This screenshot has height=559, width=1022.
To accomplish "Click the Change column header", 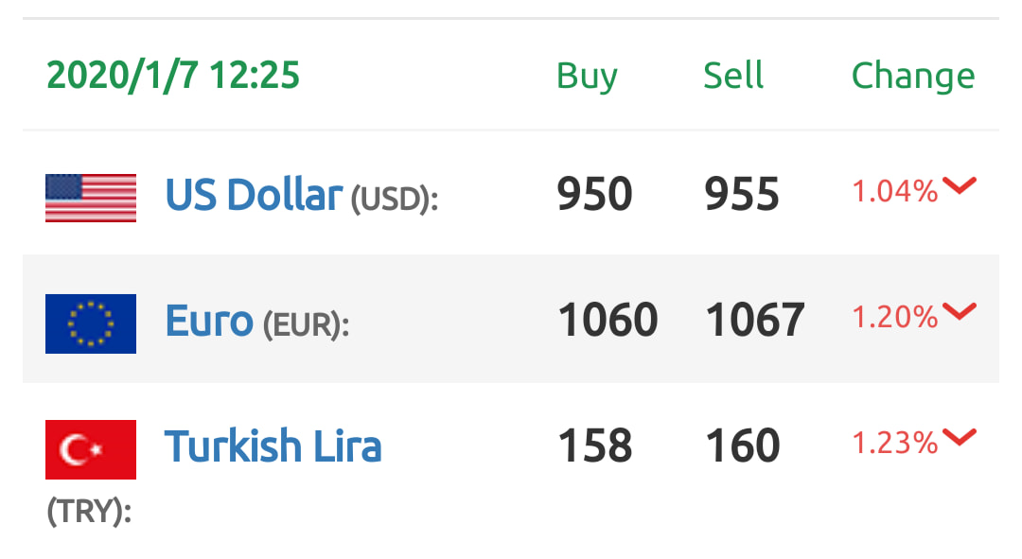I will (x=913, y=77).
